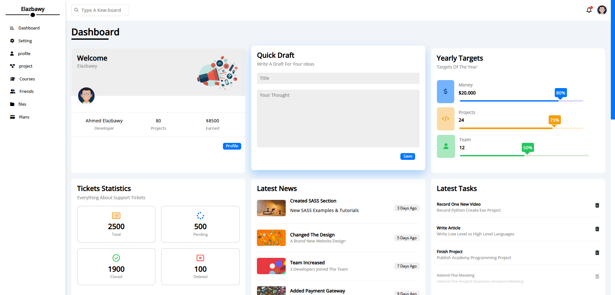Click the Changed The Design news thumbnail
This screenshot has width=615, height=295.
pos(271,238)
